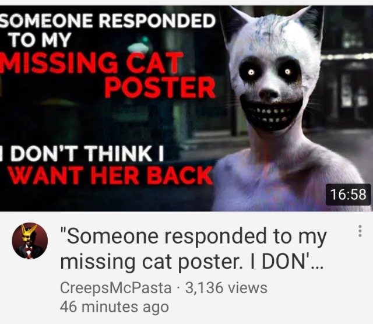Click "SOMEONE RESPONDED" white thumbnail text
The image size is (373, 324).
pyautogui.click(x=107, y=21)
